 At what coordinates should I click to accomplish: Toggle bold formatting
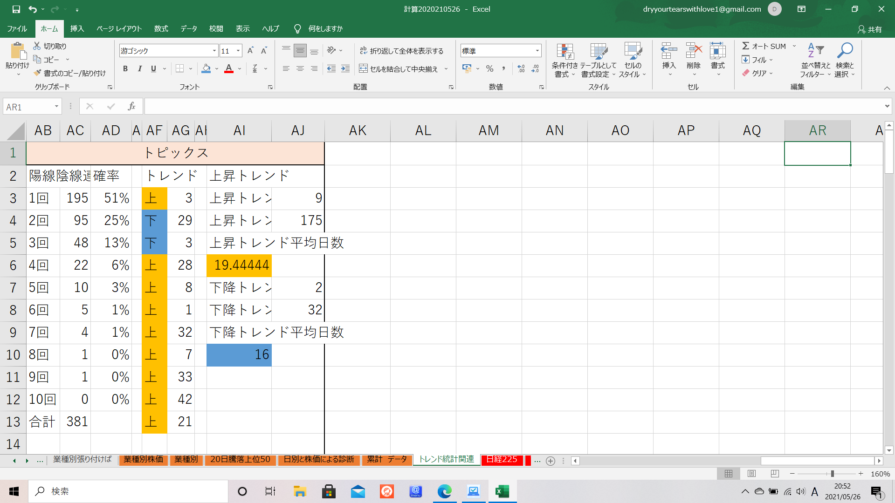point(125,69)
